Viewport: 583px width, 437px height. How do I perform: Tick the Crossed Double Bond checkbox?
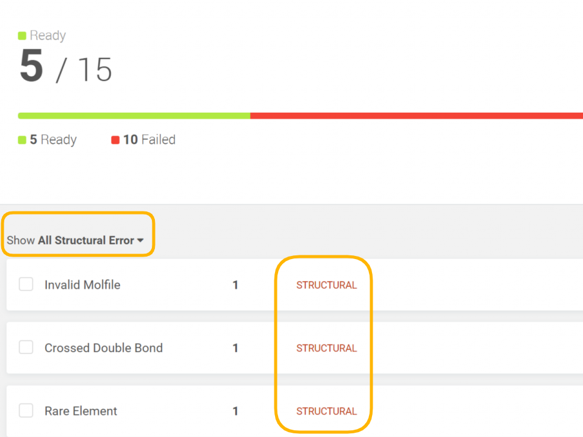[26, 347]
